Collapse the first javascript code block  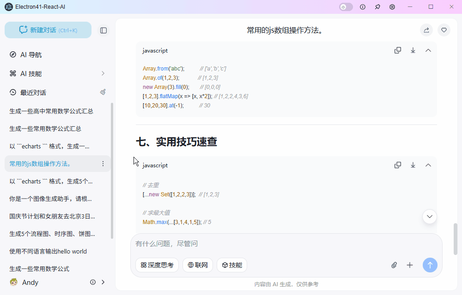428,50
